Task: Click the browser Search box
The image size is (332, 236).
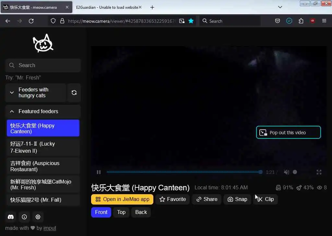Action: (x=230, y=21)
